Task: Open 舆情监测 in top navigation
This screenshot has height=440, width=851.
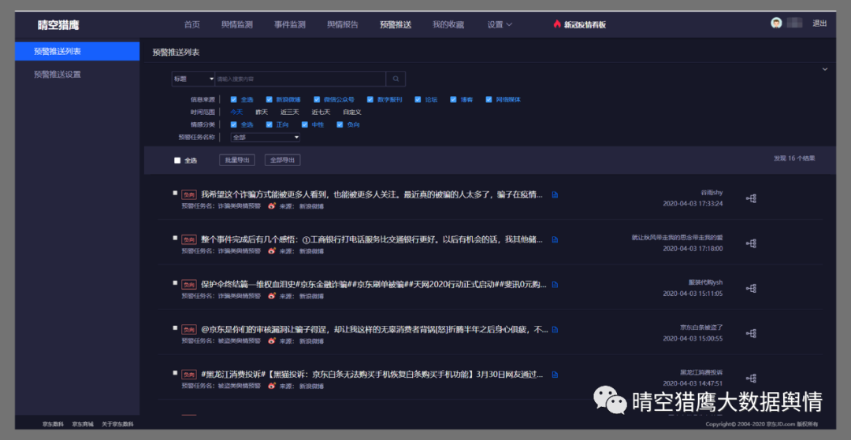Action: [x=236, y=24]
